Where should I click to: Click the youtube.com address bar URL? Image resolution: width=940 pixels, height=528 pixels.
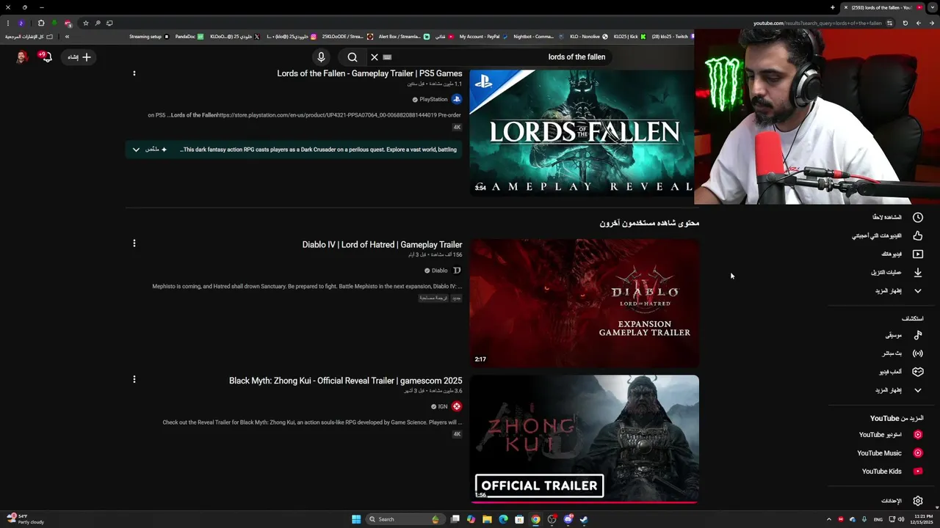(x=817, y=23)
